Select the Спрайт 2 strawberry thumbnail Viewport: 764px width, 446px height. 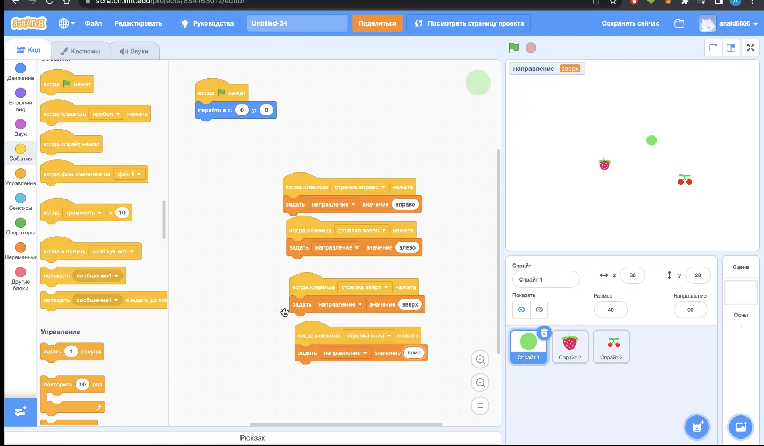click(570, 346)
